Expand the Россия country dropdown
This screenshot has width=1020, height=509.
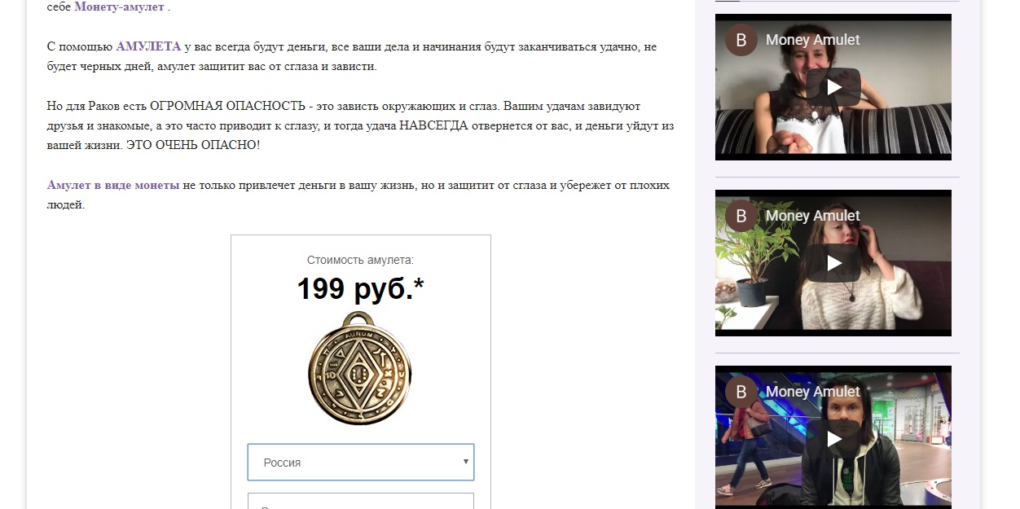(361, 462)
